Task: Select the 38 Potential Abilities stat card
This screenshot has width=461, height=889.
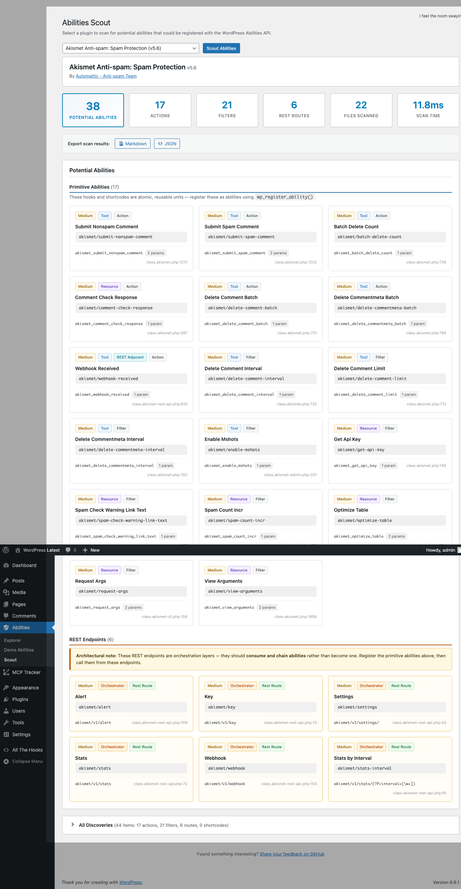Action: point(93,110)
